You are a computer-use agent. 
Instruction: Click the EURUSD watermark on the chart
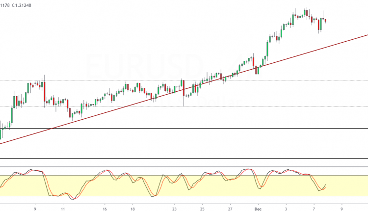pos(145,64)
